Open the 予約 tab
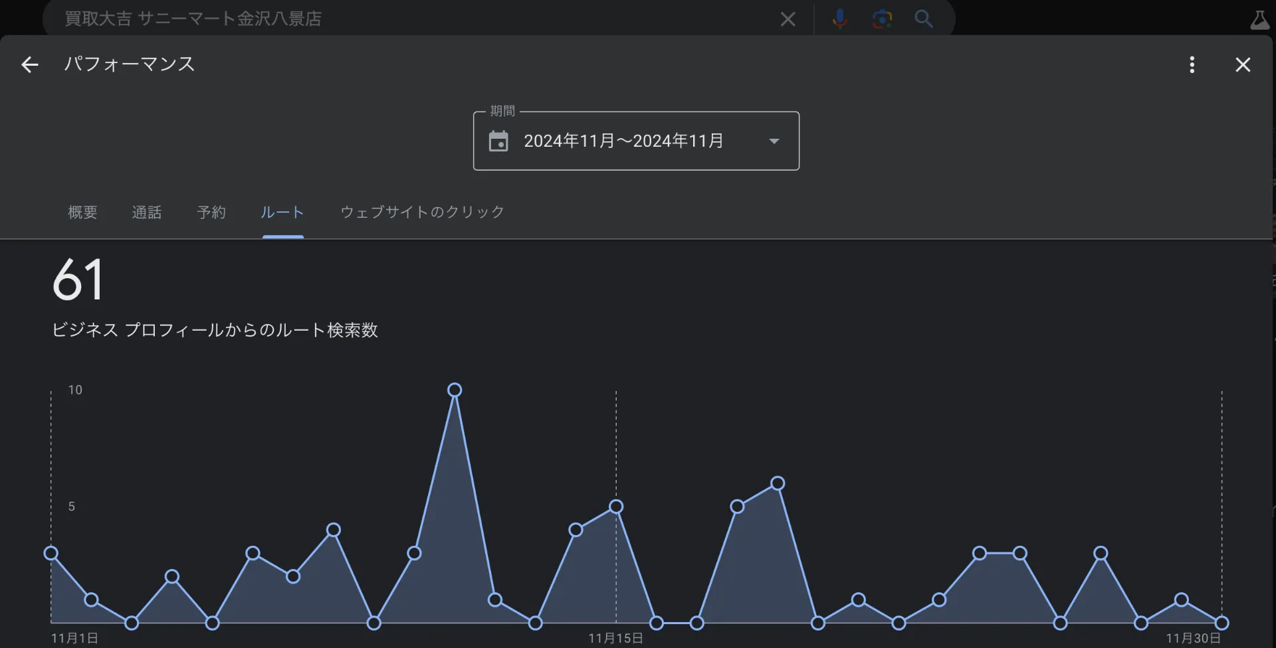This screenshot has height=648, width=1276. point(211,212)
